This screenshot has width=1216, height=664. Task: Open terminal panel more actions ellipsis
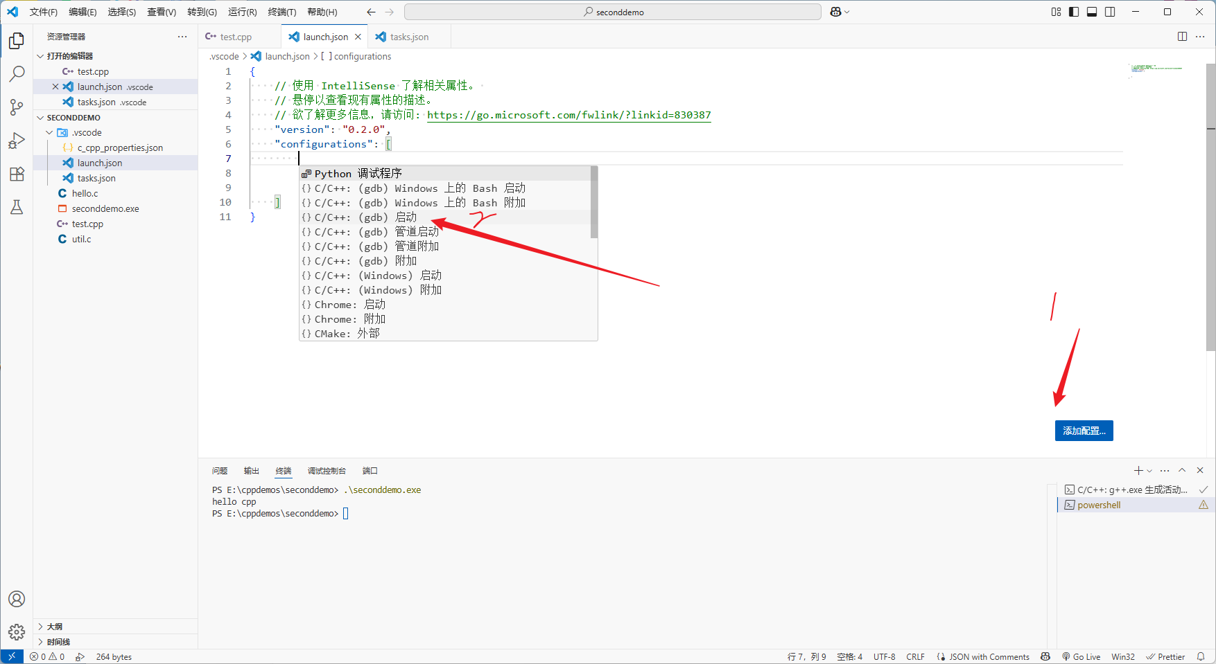[x=1165, y=471]
